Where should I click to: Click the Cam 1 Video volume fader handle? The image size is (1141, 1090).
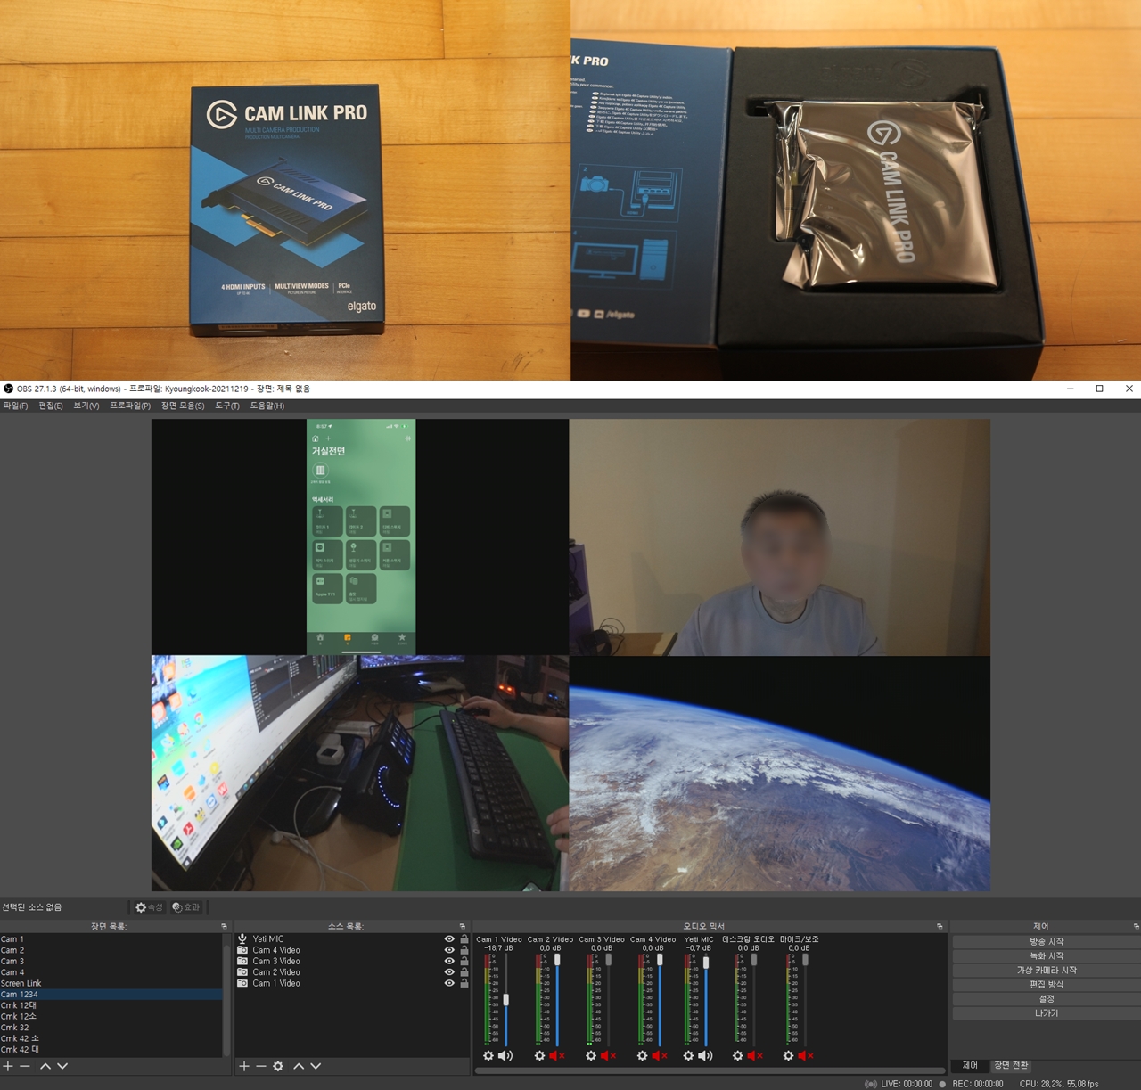click(x=506, y=1000)
